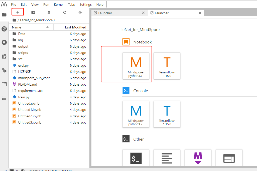
Task: Open the File menu
Action: pyautogui.click(x=14, y=4)
